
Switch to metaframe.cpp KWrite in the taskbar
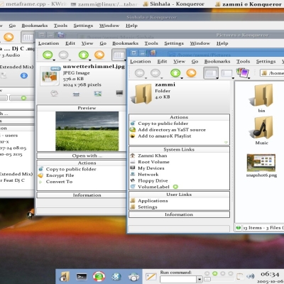[33, 4]
